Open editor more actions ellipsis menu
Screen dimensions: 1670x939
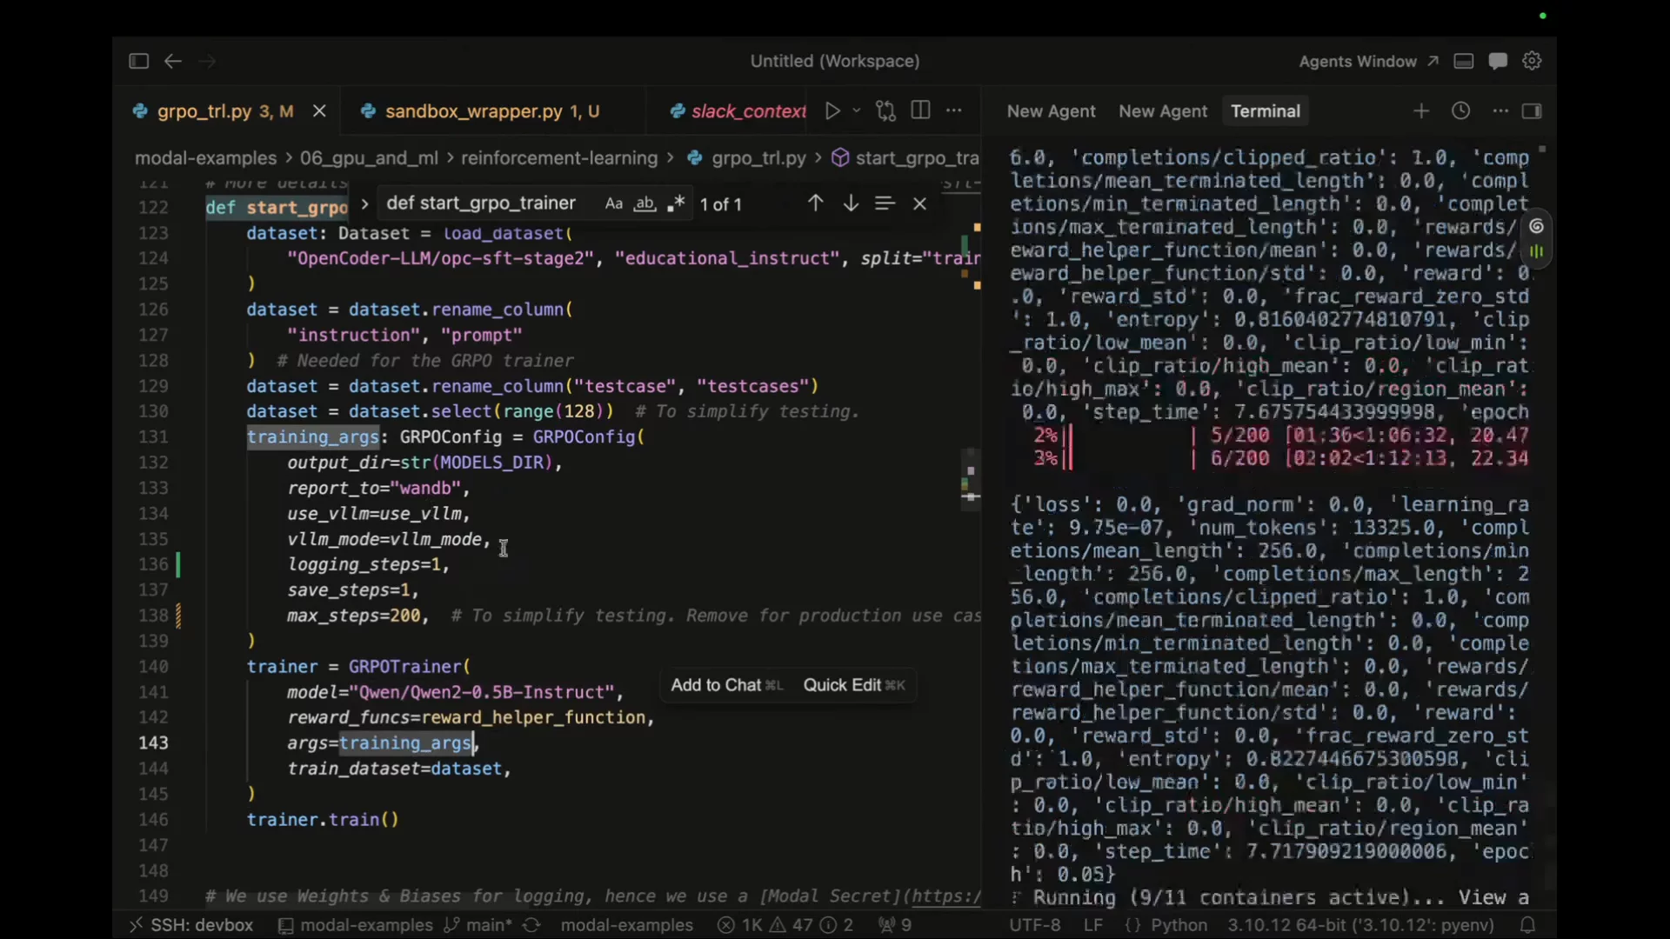click(954, 110)
